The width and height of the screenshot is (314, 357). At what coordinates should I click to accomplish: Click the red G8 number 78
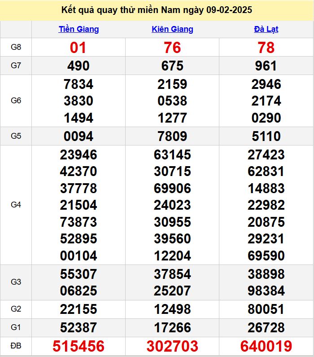(x=266, y=48)
